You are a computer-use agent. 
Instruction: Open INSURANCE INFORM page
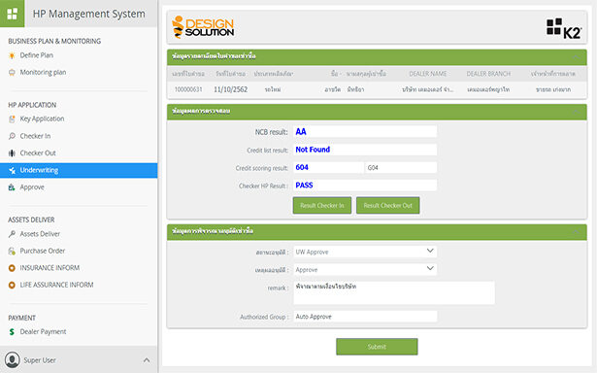coord(50,268)
